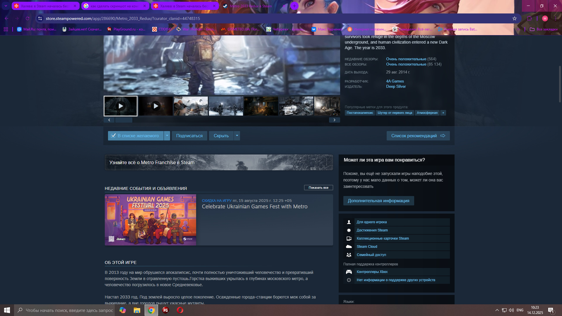Toggle the 'Скрыть' ignore button

[221, 136]
